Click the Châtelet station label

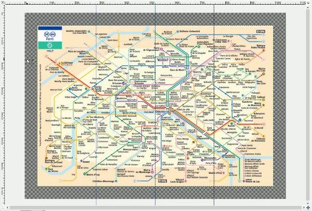pyautogui.click(x=160, y=111)
